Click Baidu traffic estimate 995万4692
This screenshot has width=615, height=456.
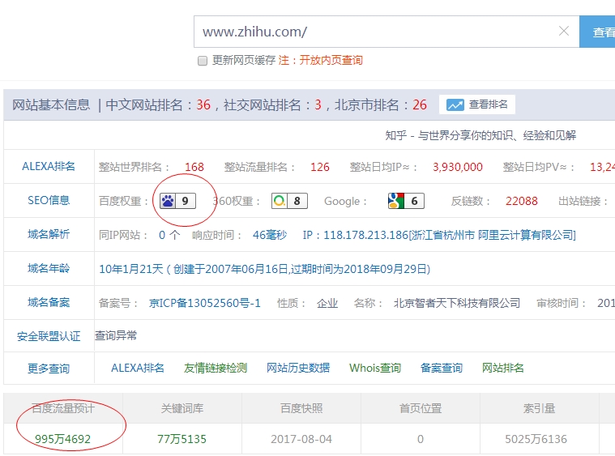tap(62, 439)
